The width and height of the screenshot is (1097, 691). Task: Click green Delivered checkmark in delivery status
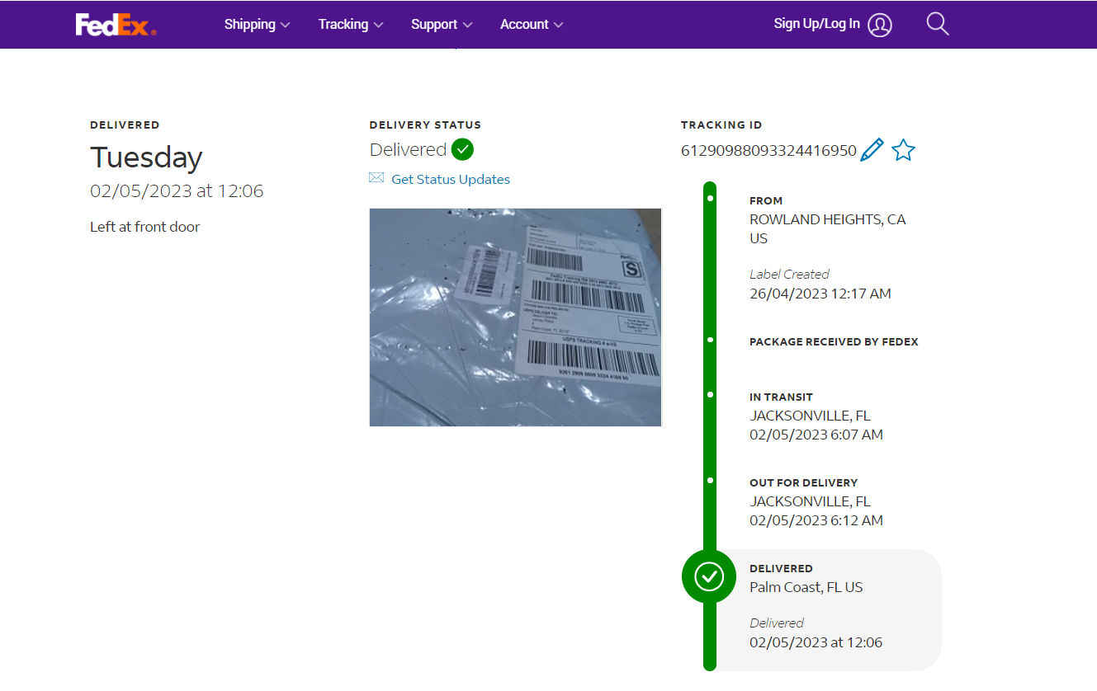tap(462, 149)
